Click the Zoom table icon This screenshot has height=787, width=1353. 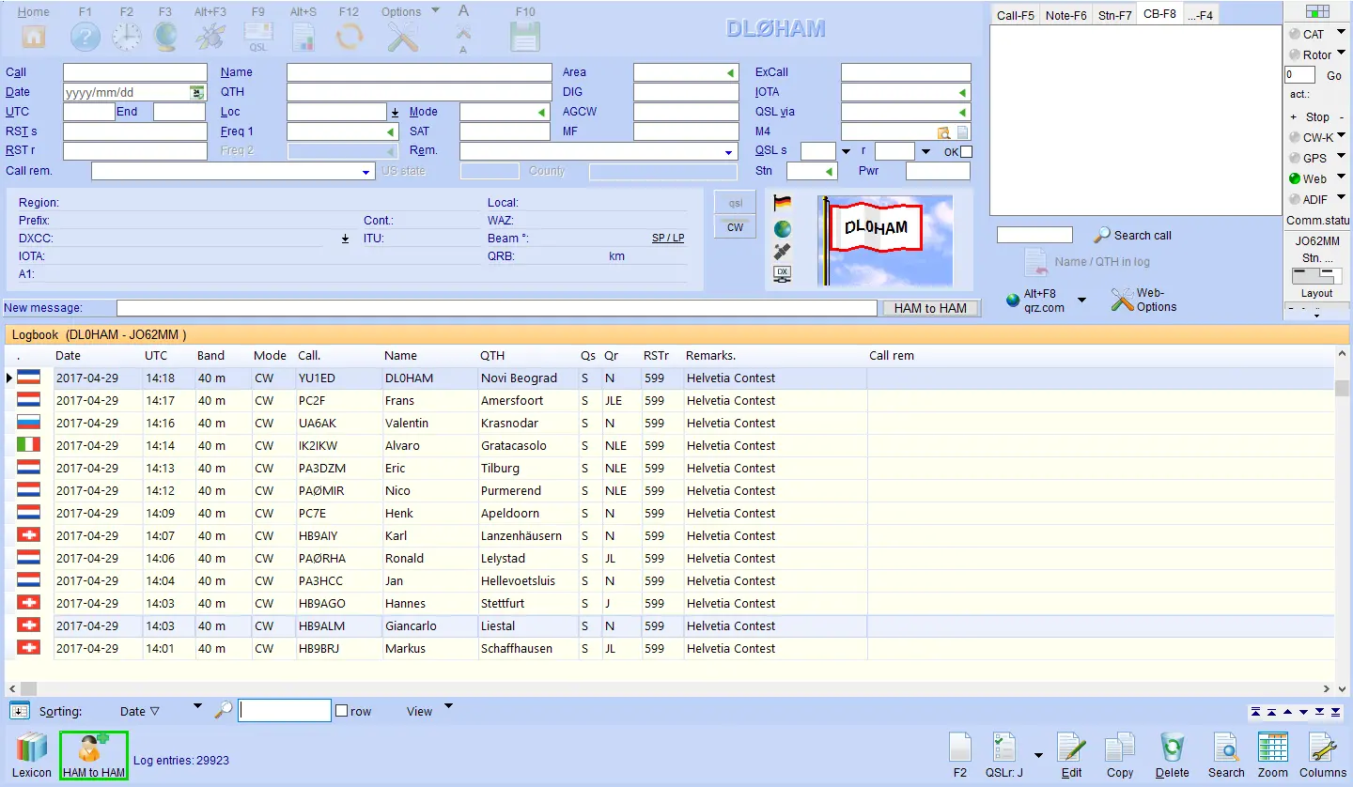click(1273, 748)
